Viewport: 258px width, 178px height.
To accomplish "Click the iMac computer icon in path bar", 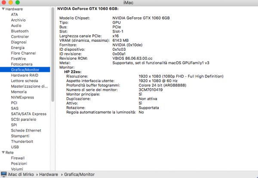I will [3, 175].
